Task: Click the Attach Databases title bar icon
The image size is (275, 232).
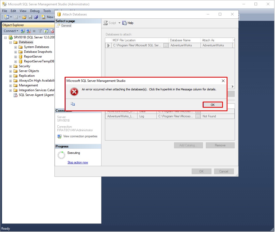Action: point(59,14)
